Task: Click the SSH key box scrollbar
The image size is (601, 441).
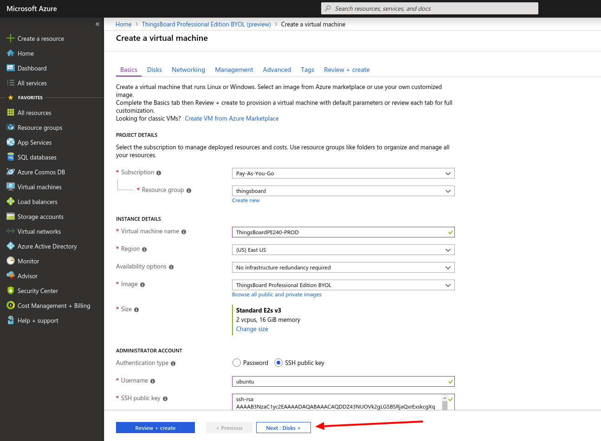Action: (x=445, y=403)
